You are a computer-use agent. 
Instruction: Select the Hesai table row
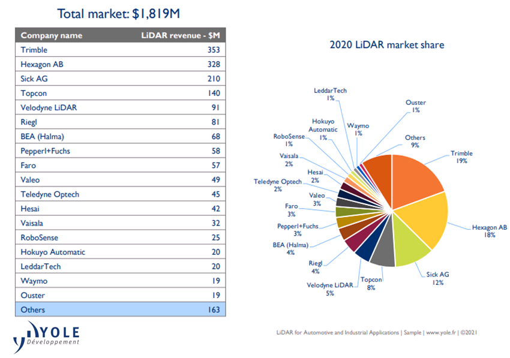point(121,209)
